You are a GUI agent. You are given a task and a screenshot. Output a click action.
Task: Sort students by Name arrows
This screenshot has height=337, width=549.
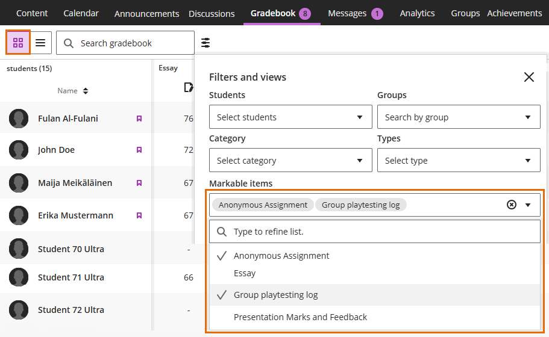[86, 91]
